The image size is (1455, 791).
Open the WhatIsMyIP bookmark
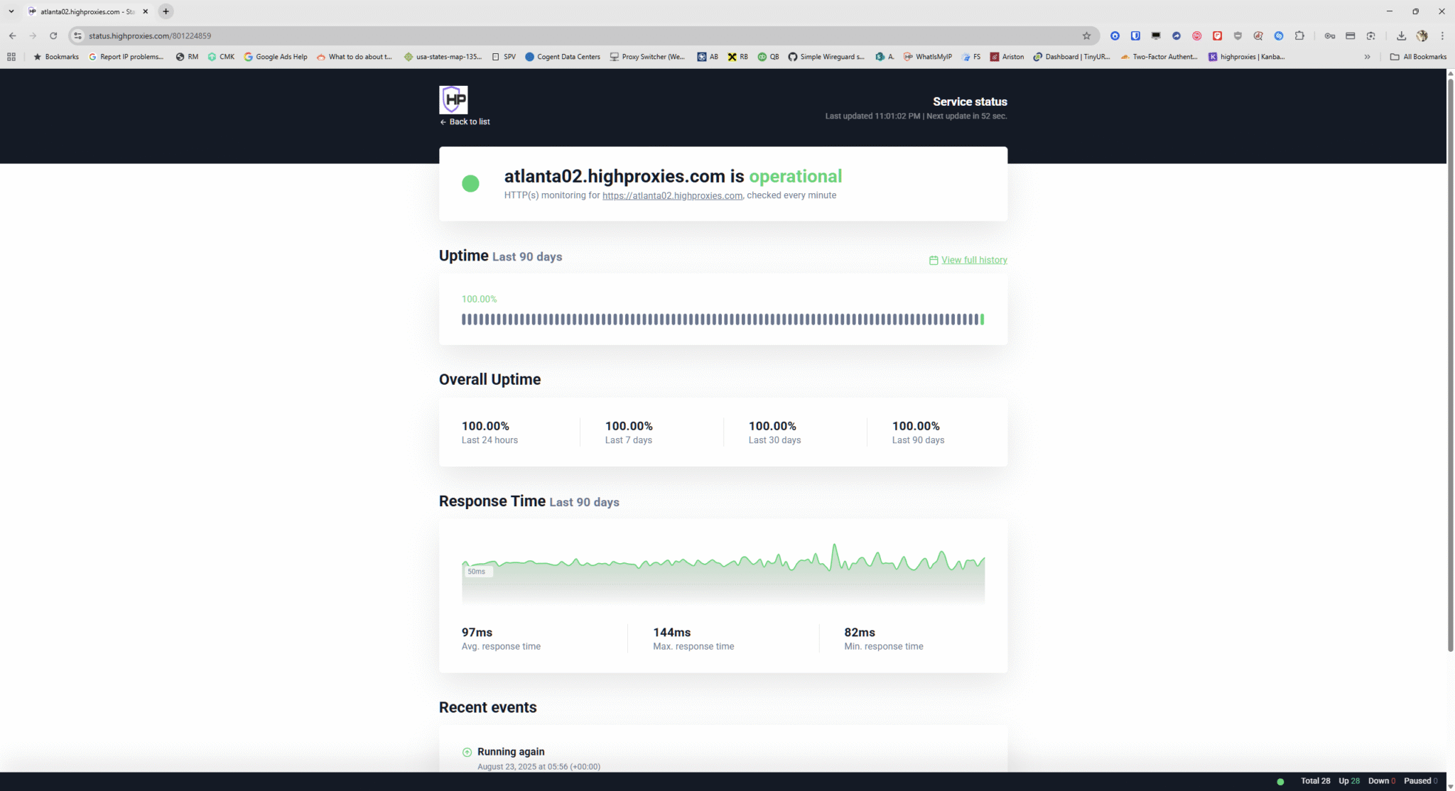pyautogui.click(x=928, y=57)
